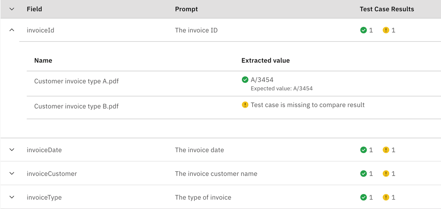Click yellow warning icon in invoiceCustomer row
This screenshot has width=441, height=209.
coord(386,173)
